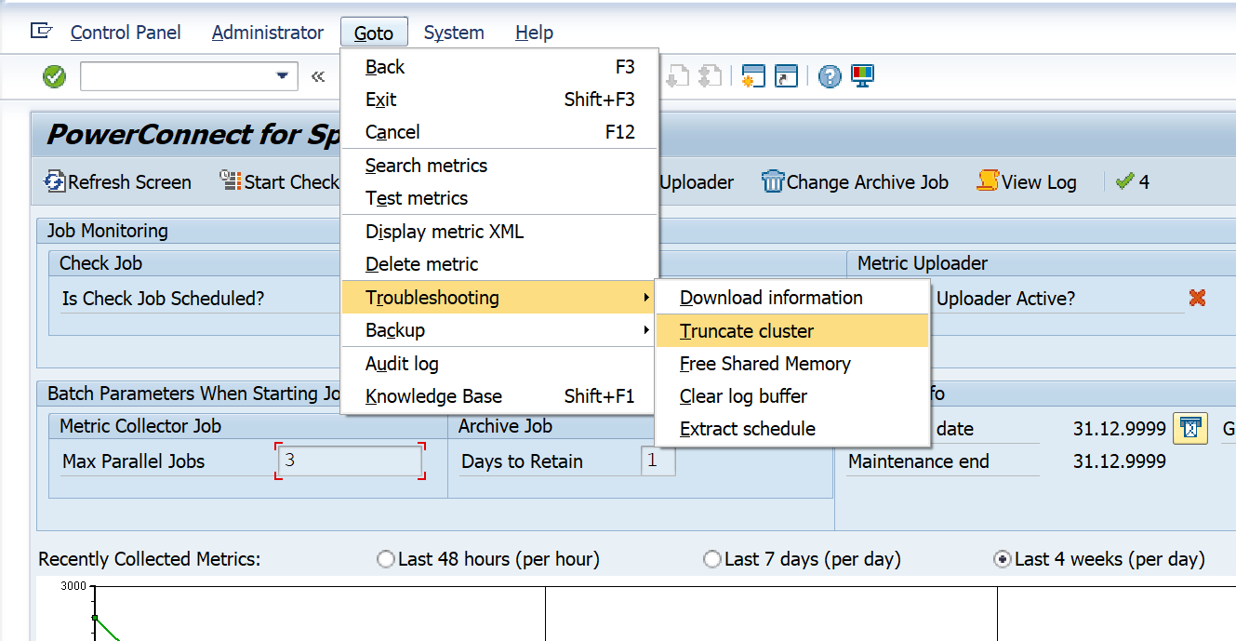Collapse the command field with double-chevron
The image size is (1236, 641).
pyautogui.click(x=318, y=76)
